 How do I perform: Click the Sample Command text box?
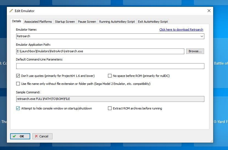coord(110,99)
